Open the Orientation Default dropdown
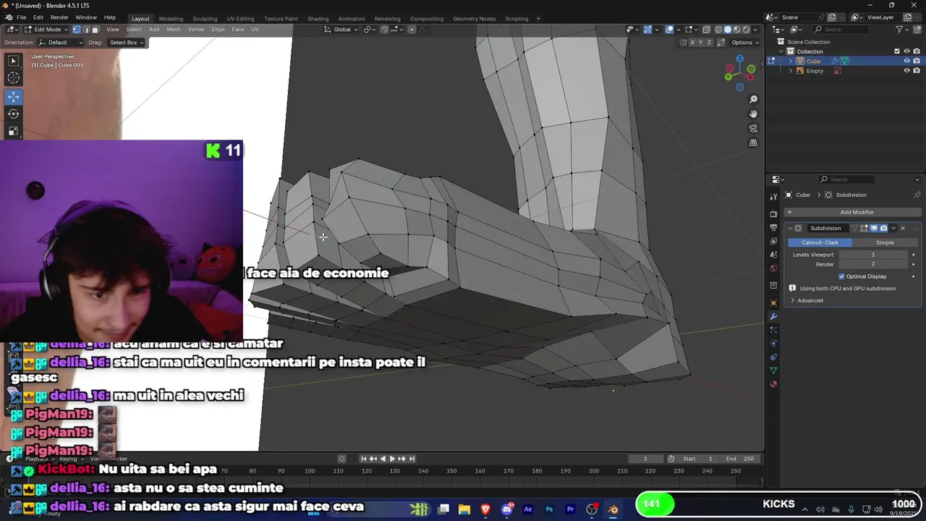 click(61, 43)
